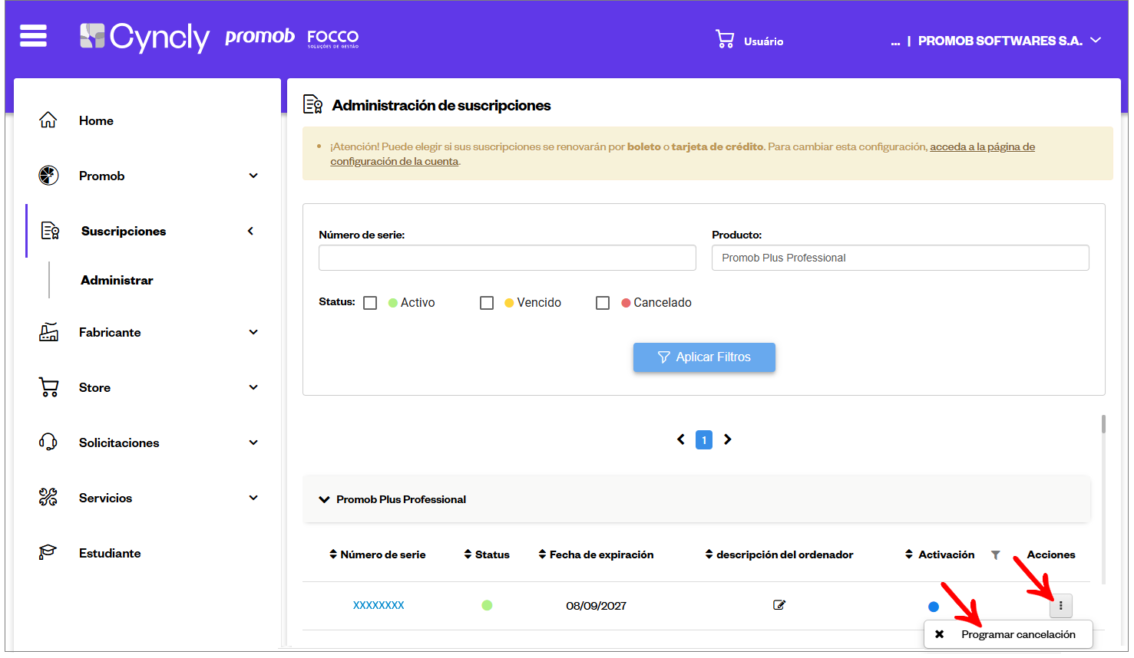Click the Activación filter funnel icon
Viewport: 1134px width, 658px height.
pos(996,554)
